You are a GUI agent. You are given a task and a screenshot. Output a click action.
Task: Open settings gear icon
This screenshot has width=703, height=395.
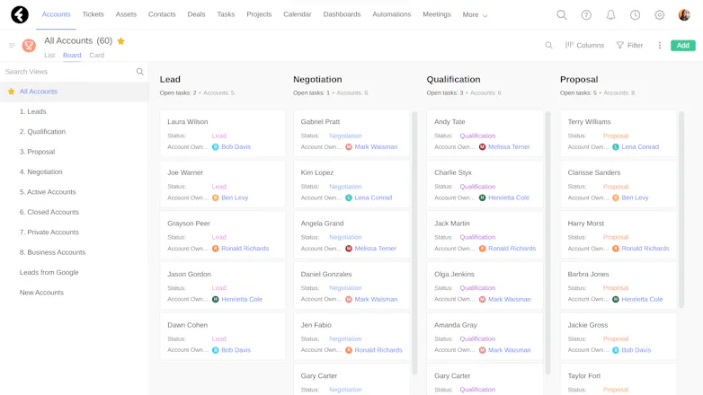click(659, 14)
